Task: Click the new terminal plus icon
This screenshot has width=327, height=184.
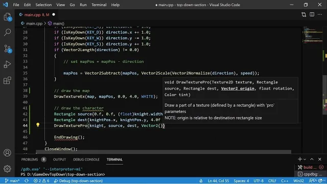Action: (x=300, y=159)
